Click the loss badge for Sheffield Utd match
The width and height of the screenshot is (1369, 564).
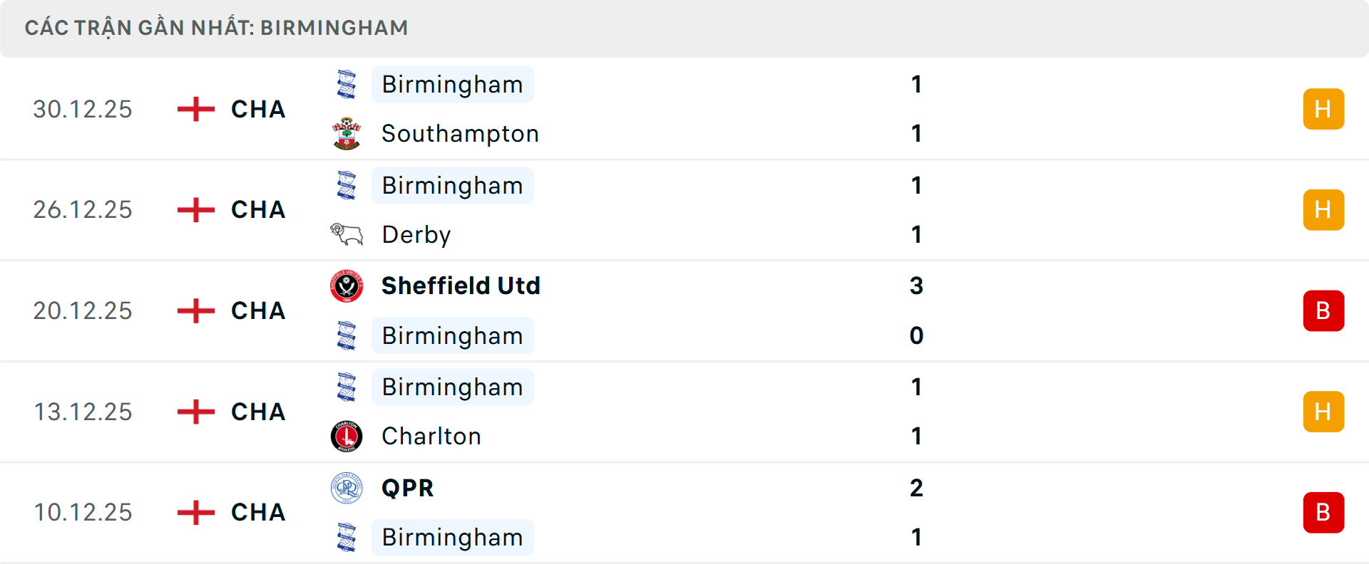pos(1323,310)
